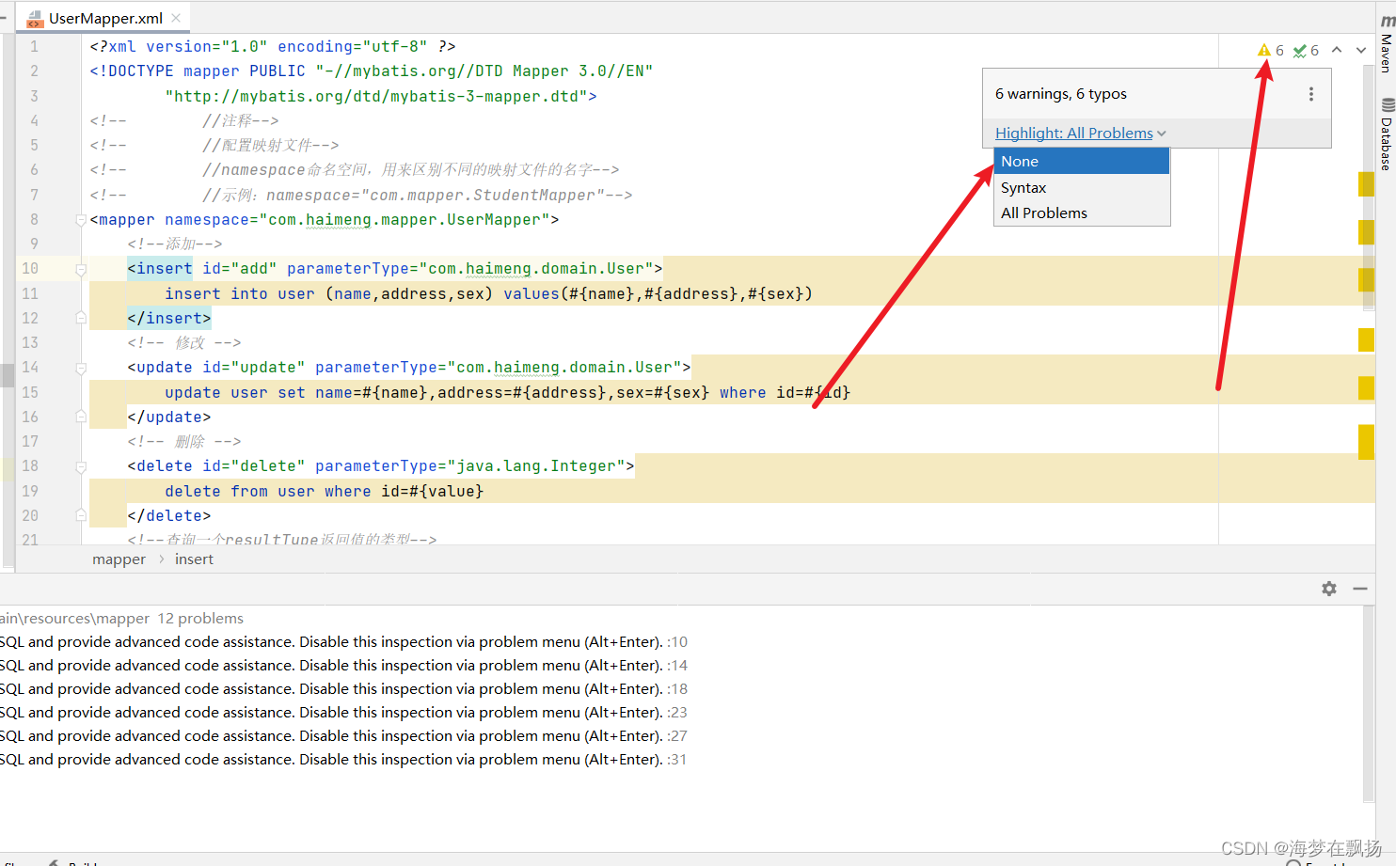Screen dimensions: 1396x866
Task: Click the </insert> closing tag
Action: tap(169, 319)
